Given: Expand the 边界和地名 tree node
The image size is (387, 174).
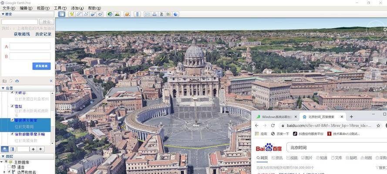Looking at the screenshot, I should click(4, 171).
